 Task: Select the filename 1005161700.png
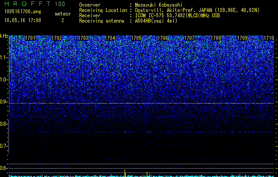click(23, 12)
